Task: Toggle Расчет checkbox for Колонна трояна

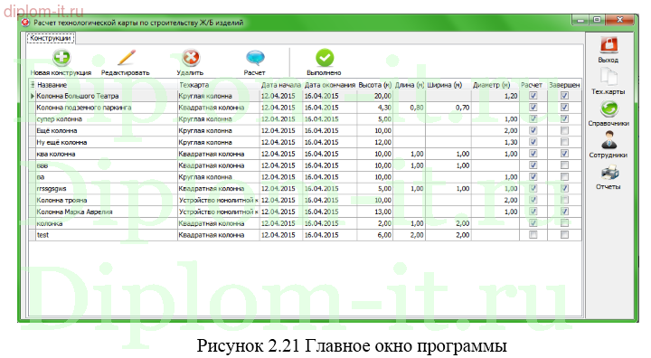Action: coord(533,200)
